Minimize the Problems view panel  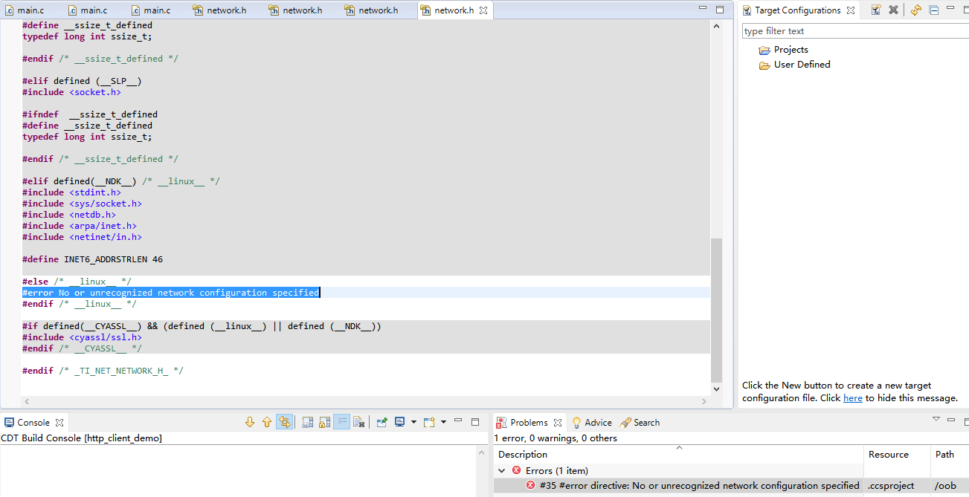[951, 421]
